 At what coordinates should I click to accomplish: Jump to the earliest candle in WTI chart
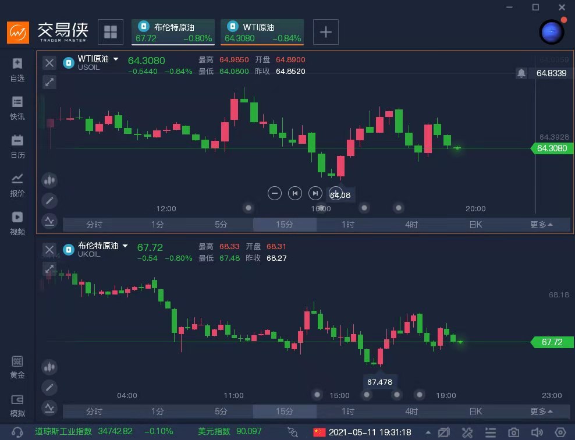click(295, 193)
